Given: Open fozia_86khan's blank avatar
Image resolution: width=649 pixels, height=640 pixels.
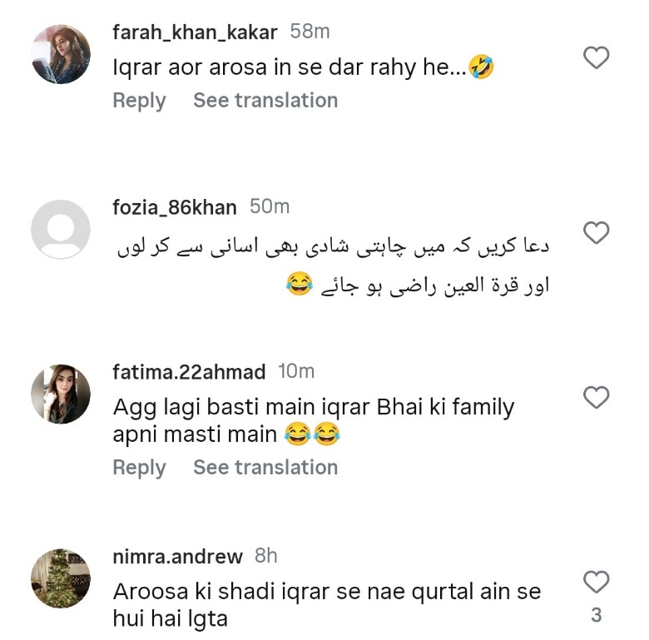Looking at the screenshot, I should click(x=61, y=229).
